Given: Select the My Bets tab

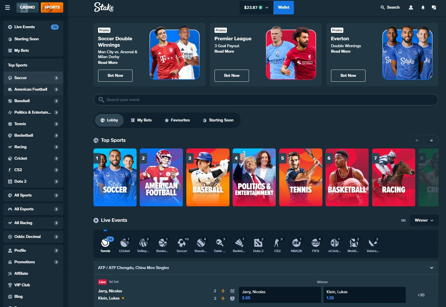Looking at the screenshot, I should [x=141, y=120].
